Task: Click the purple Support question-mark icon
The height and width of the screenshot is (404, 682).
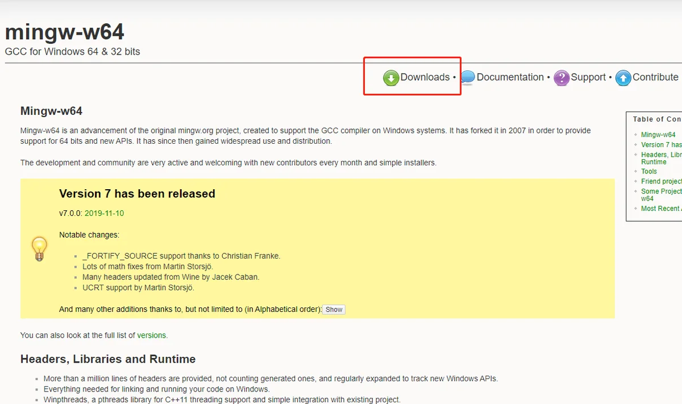Action: point(562,78)
